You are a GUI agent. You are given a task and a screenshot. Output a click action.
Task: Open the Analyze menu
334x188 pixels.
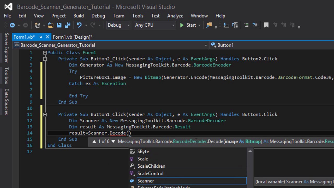tap(175, 16)
